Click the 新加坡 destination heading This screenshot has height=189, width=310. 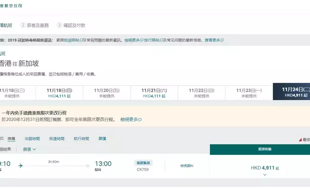point(28,63)
